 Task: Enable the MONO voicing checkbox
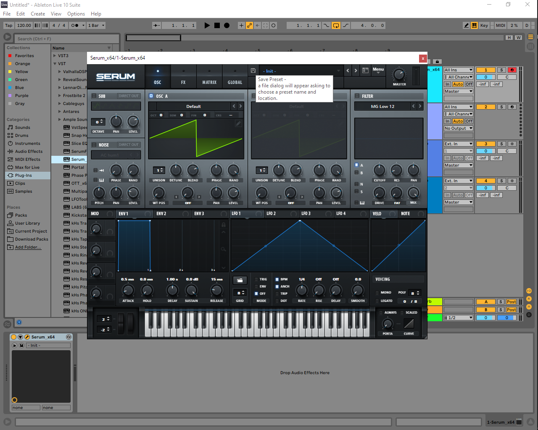tap(377, 292)
